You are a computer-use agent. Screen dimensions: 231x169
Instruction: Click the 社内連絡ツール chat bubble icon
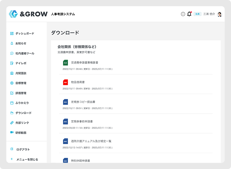tap(12, 53)
